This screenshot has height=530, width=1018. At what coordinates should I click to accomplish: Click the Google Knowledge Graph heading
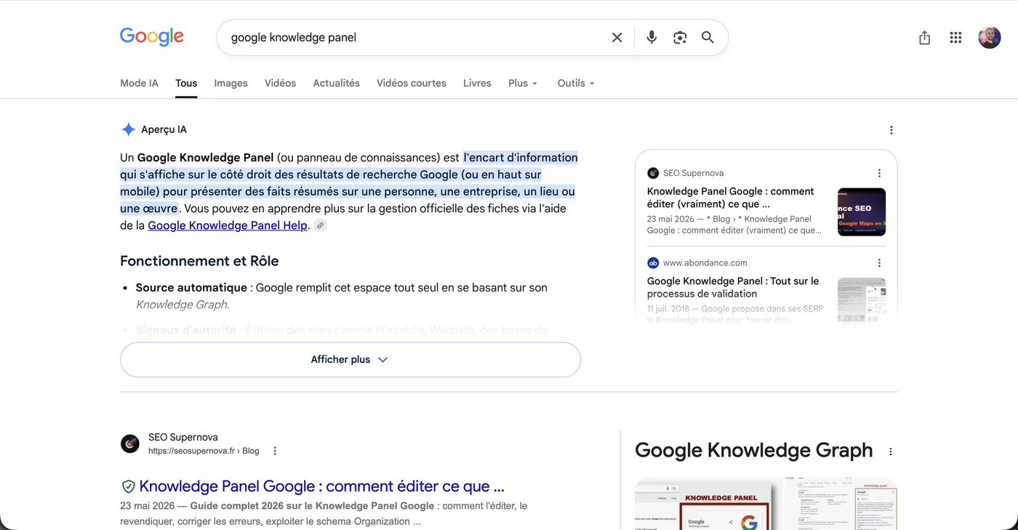[x=753, y=451]
